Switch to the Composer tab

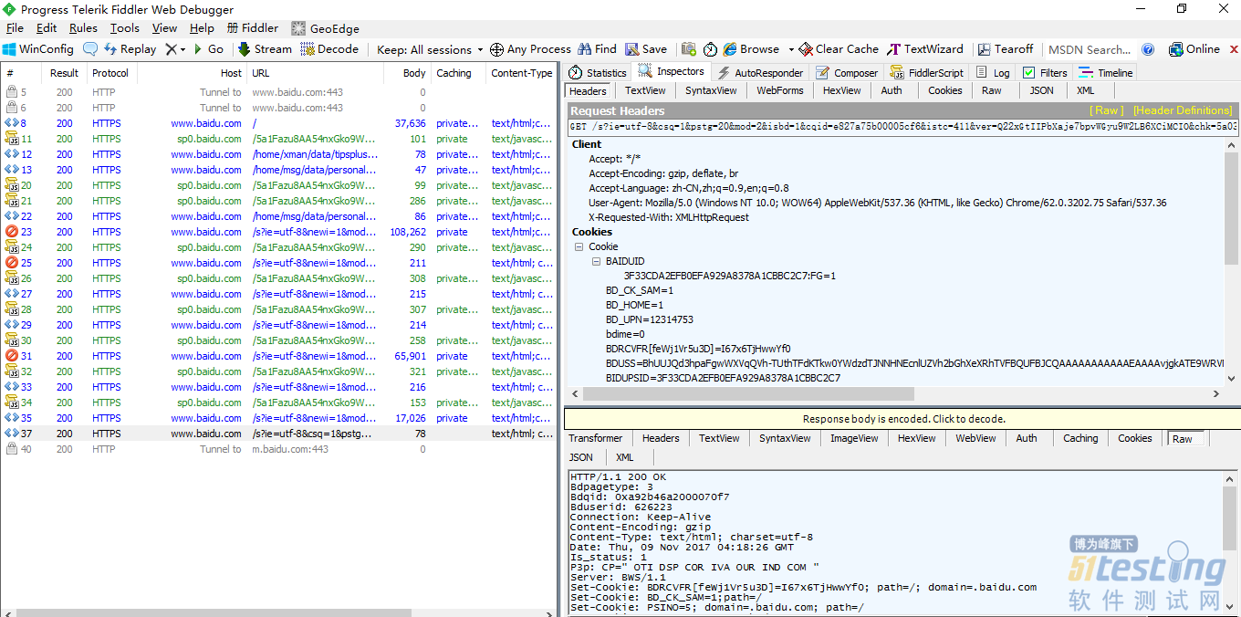tap(846, 72)
